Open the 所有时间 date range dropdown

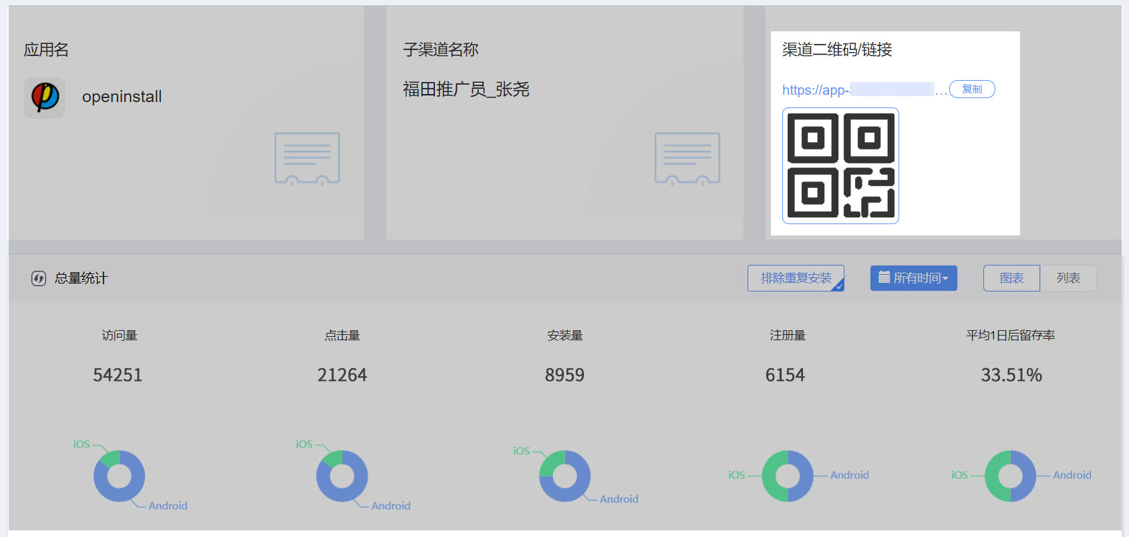click(x=913, y=278)
